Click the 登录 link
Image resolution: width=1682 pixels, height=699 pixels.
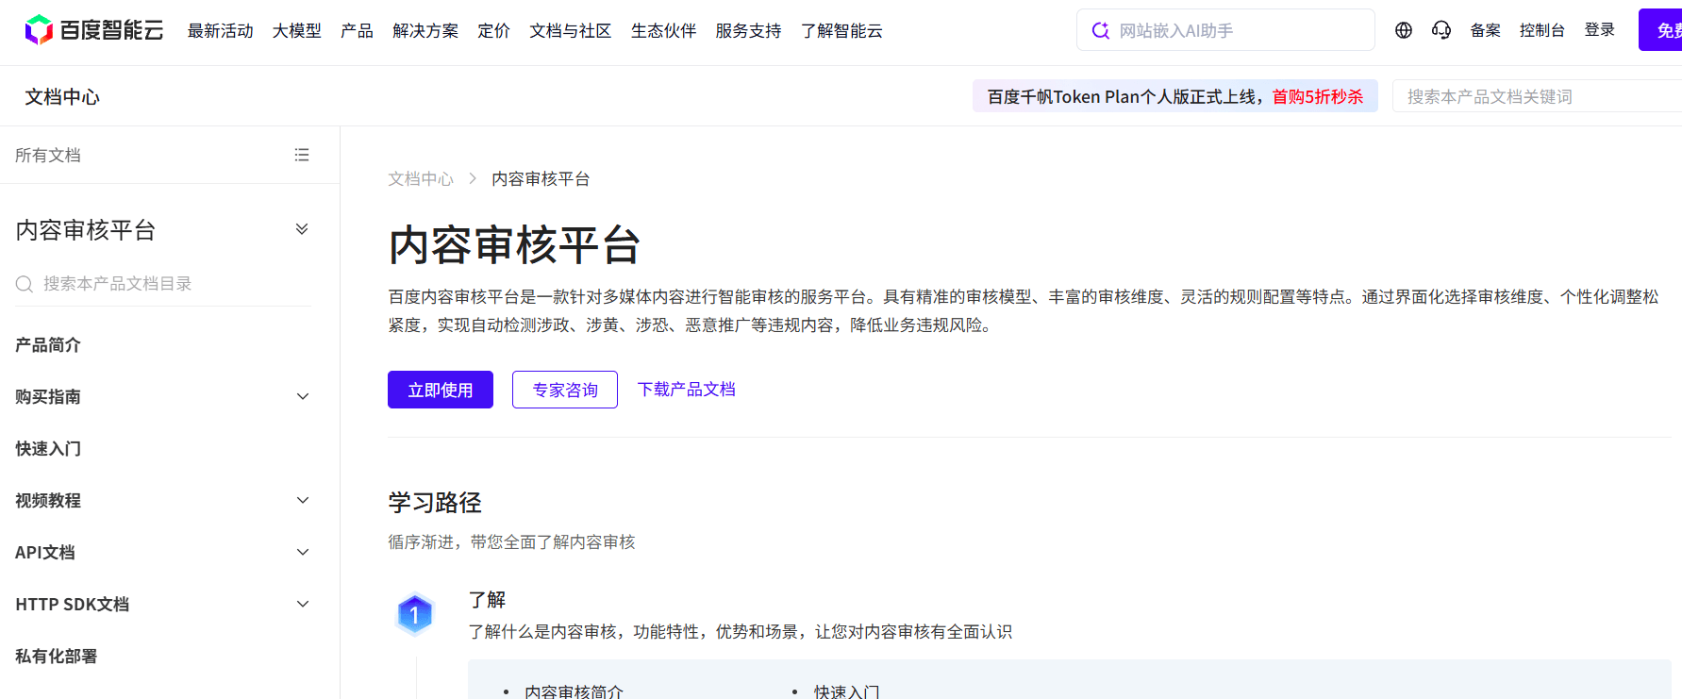tap(1600, 30)
